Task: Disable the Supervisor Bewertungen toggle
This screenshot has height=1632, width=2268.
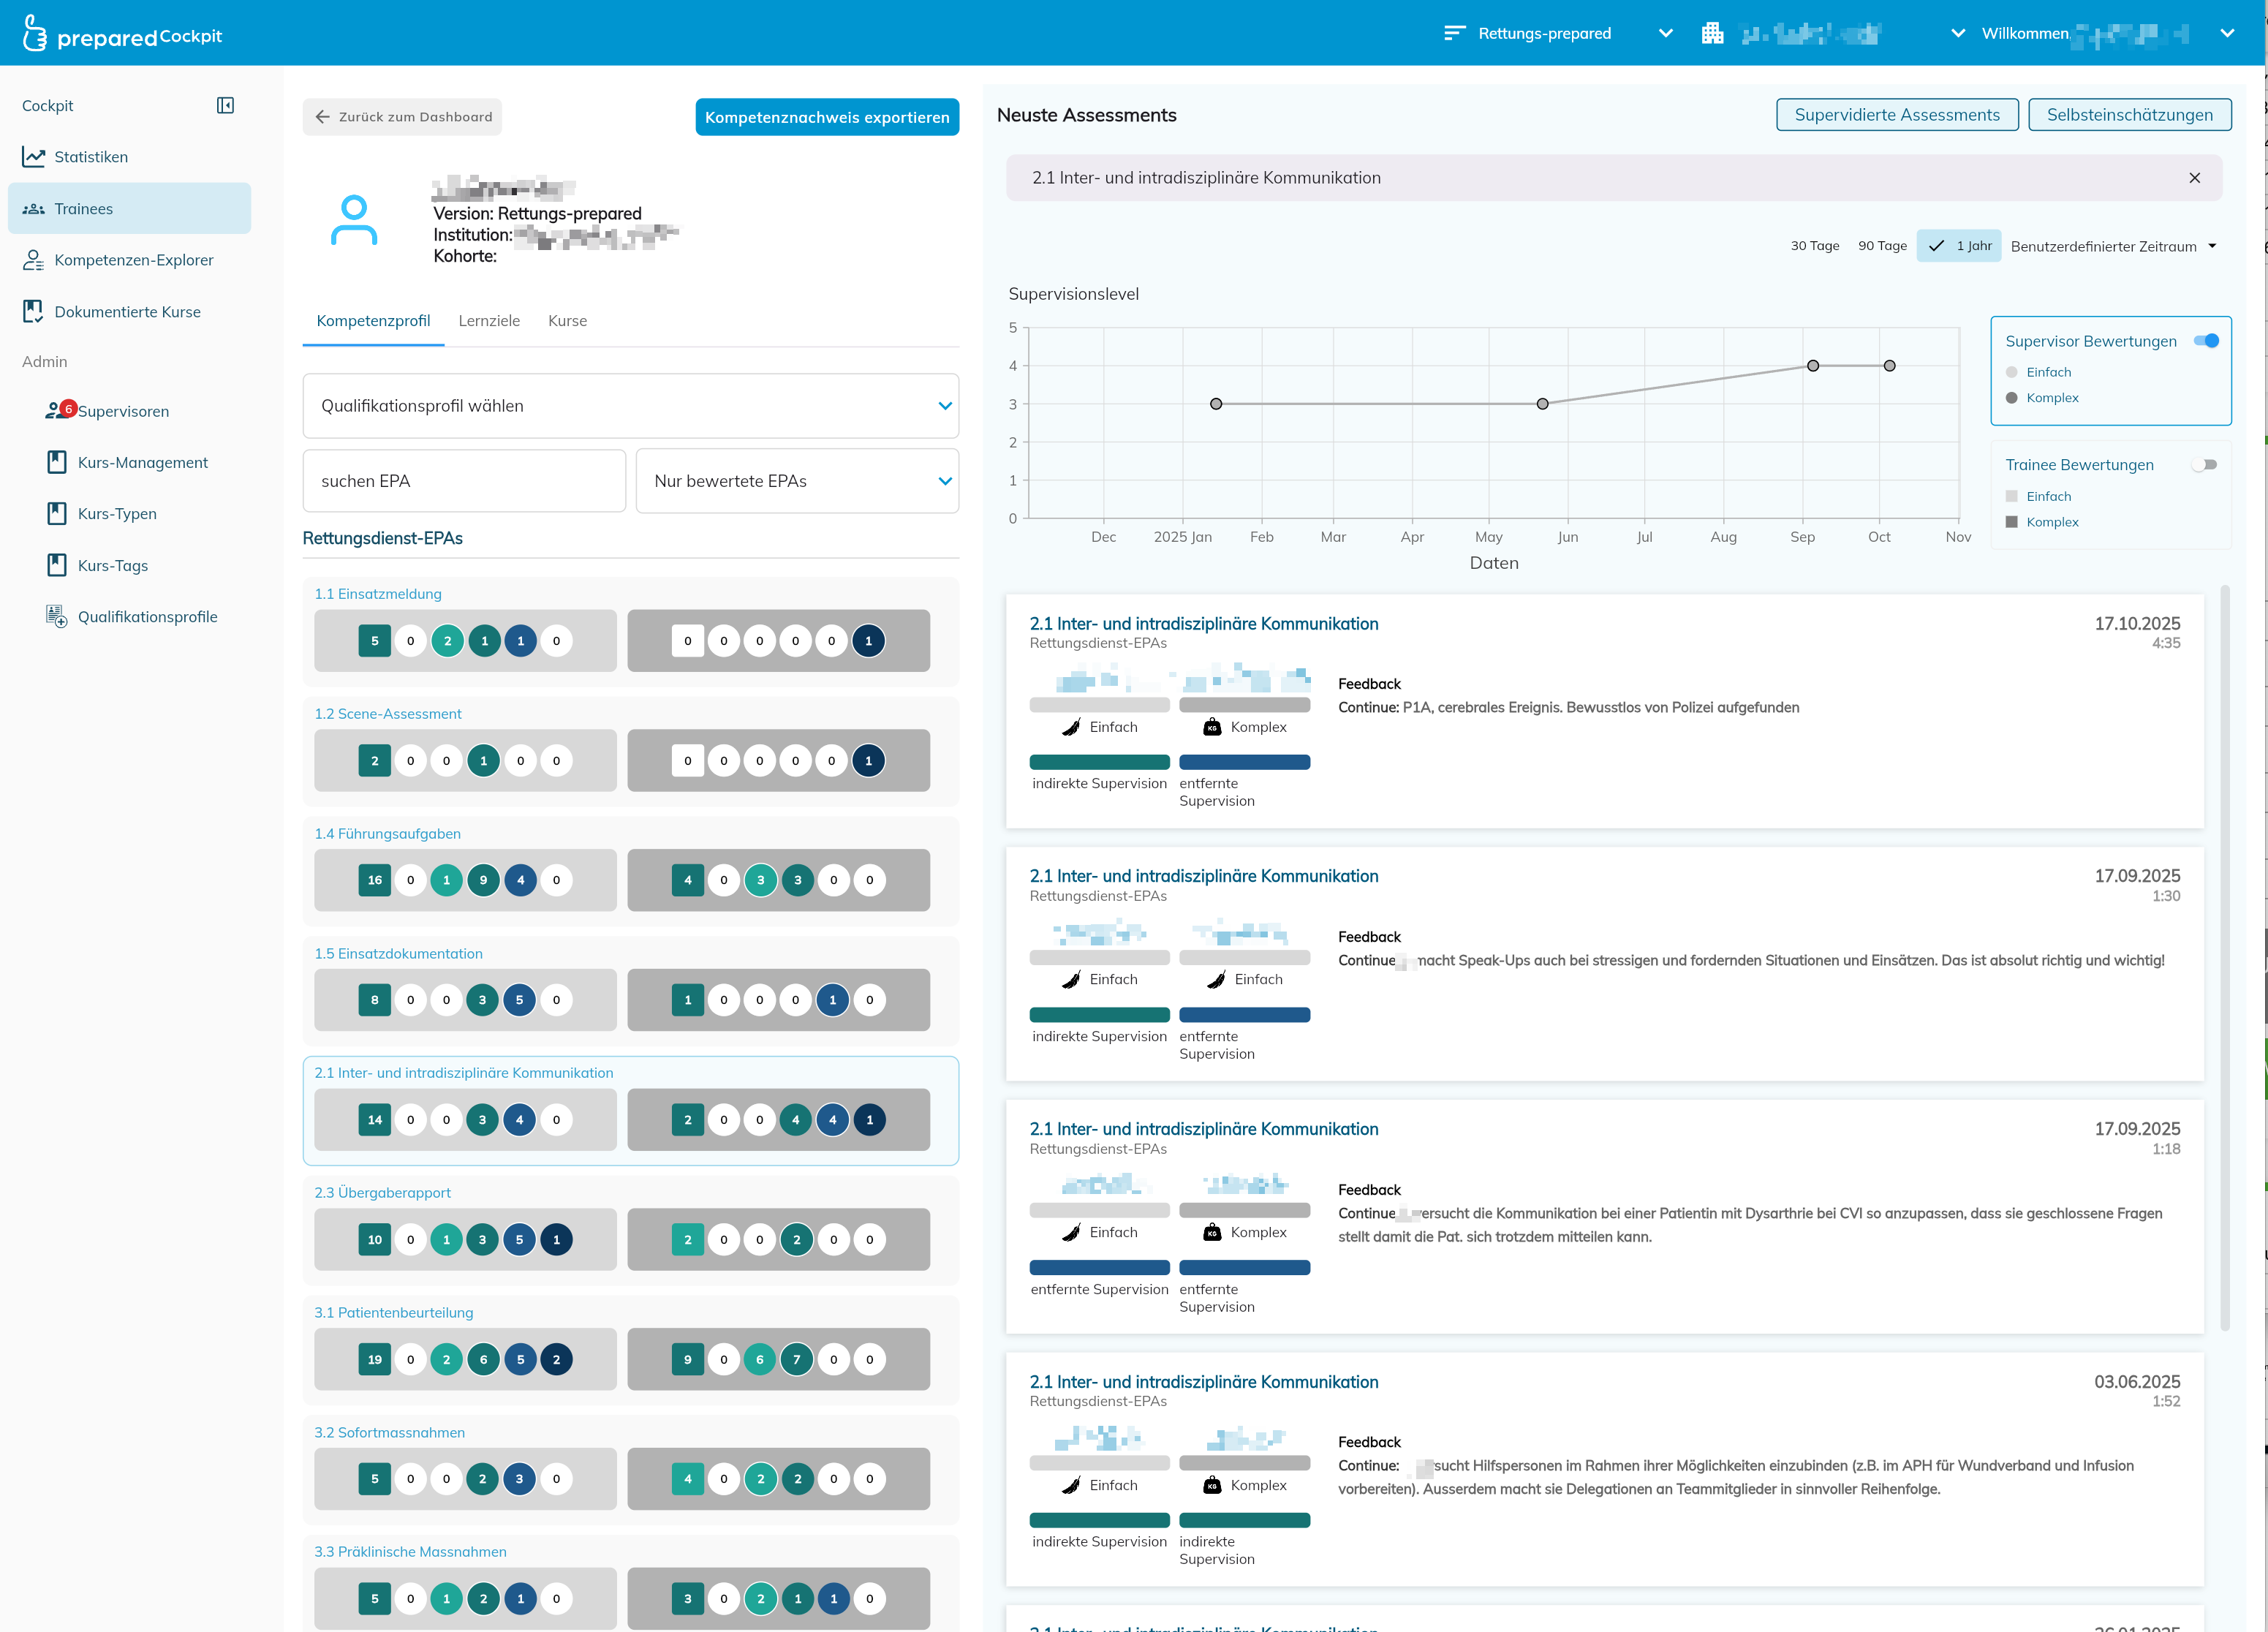Action: pos(2205,341)
